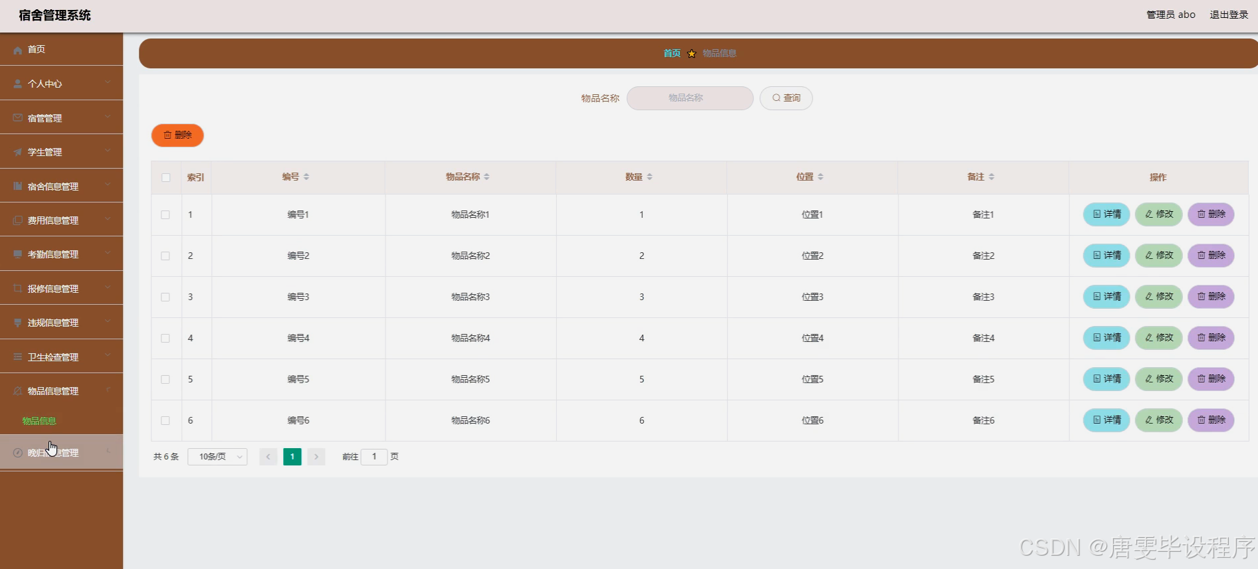The image size is (1258, 569).
Task: Check the box for row 编号6
Action: click(x=165, y=420)
